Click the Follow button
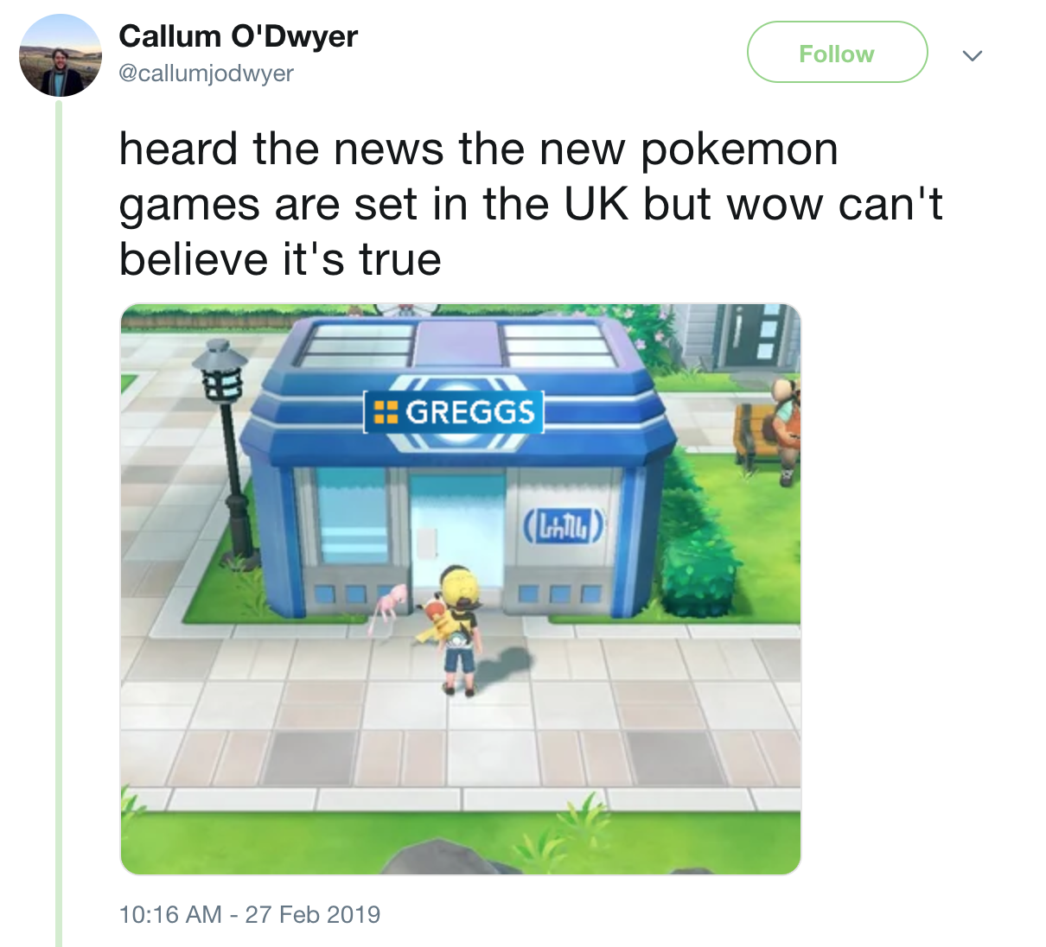Viewport: 1046px width, 947px height. pyautogui.click(x=837, y=53)
